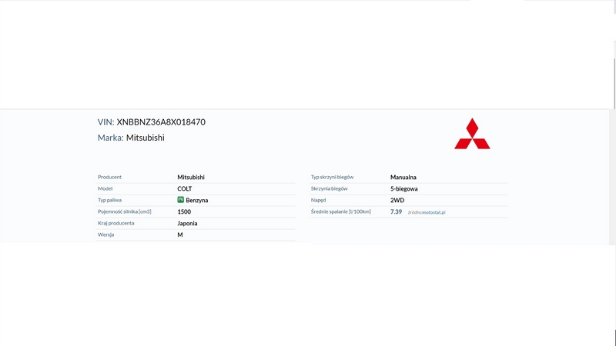Click the 'Pojemność silnika [cm3]' label

coord(125,211)
